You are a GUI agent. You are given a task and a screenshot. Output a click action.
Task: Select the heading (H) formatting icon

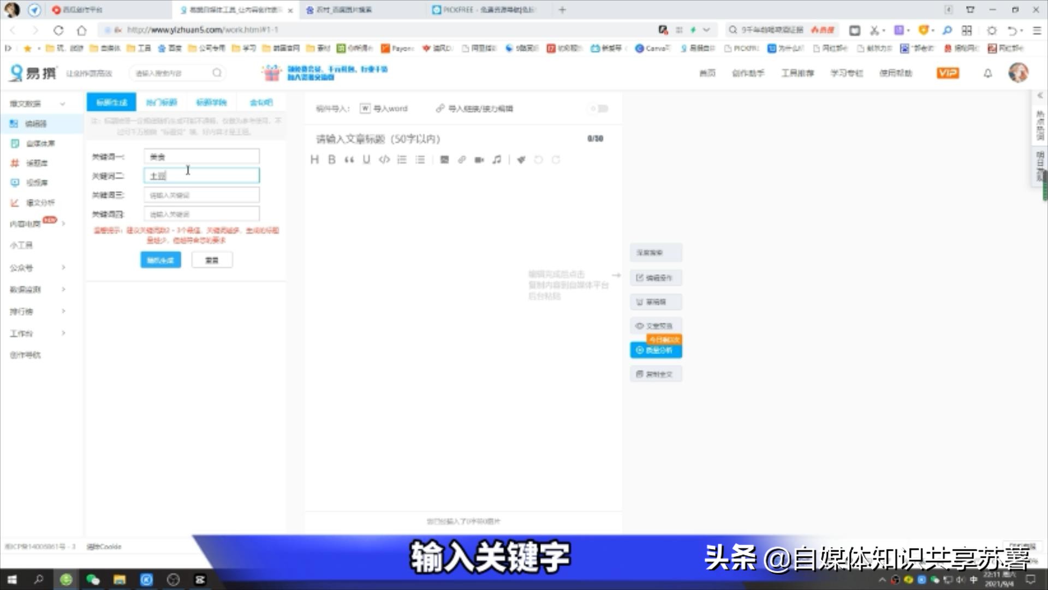pyautogui.click(x=314, y=160)
